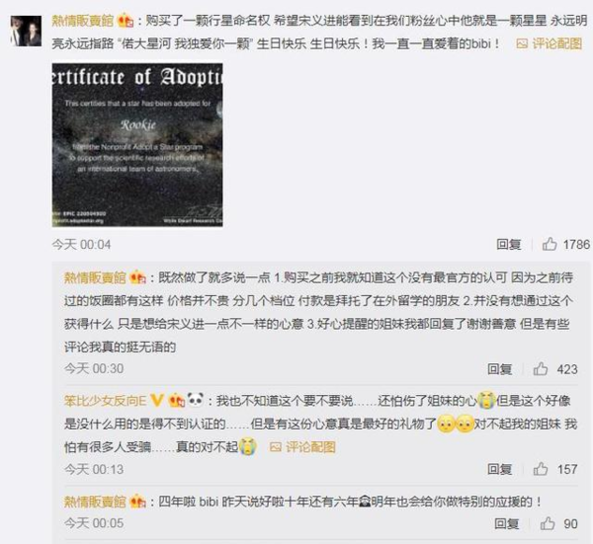Open 熱情販賣館 username in the 00:30 reply
This screenshot has width=593, height=544.
[95, 278]
